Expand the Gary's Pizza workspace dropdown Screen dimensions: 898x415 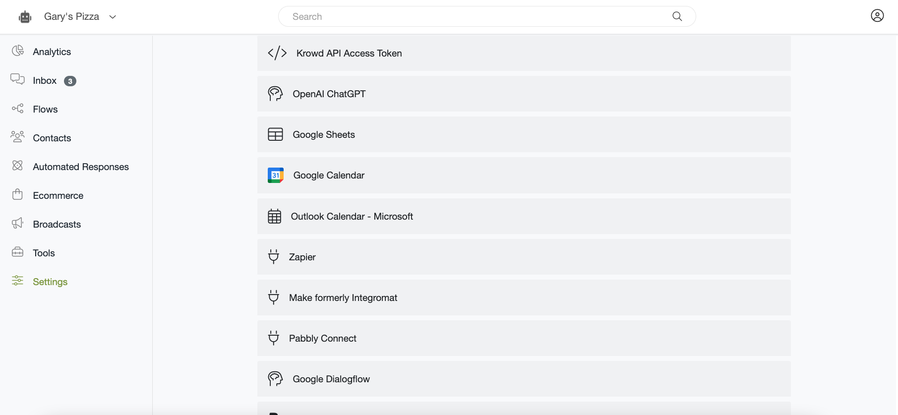pyautogui.click(x=113, y=17)
